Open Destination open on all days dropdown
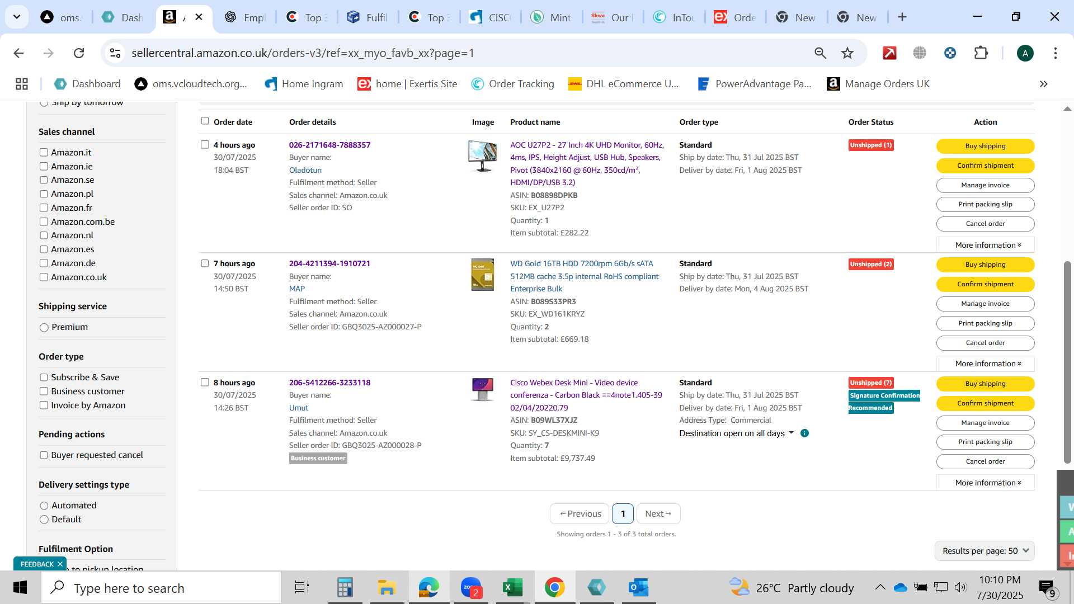Screen dimensions: 1074x604 (736, 433)
